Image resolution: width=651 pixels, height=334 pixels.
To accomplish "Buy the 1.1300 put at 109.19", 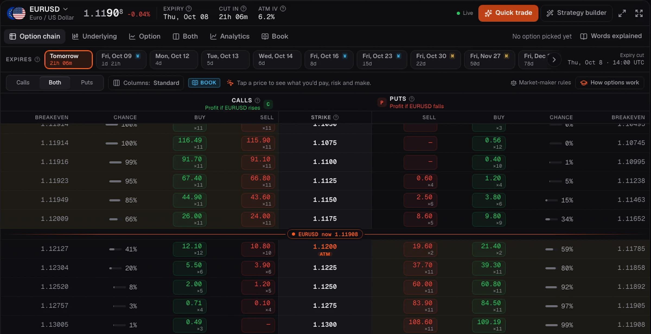I will [x=489, y=325].
